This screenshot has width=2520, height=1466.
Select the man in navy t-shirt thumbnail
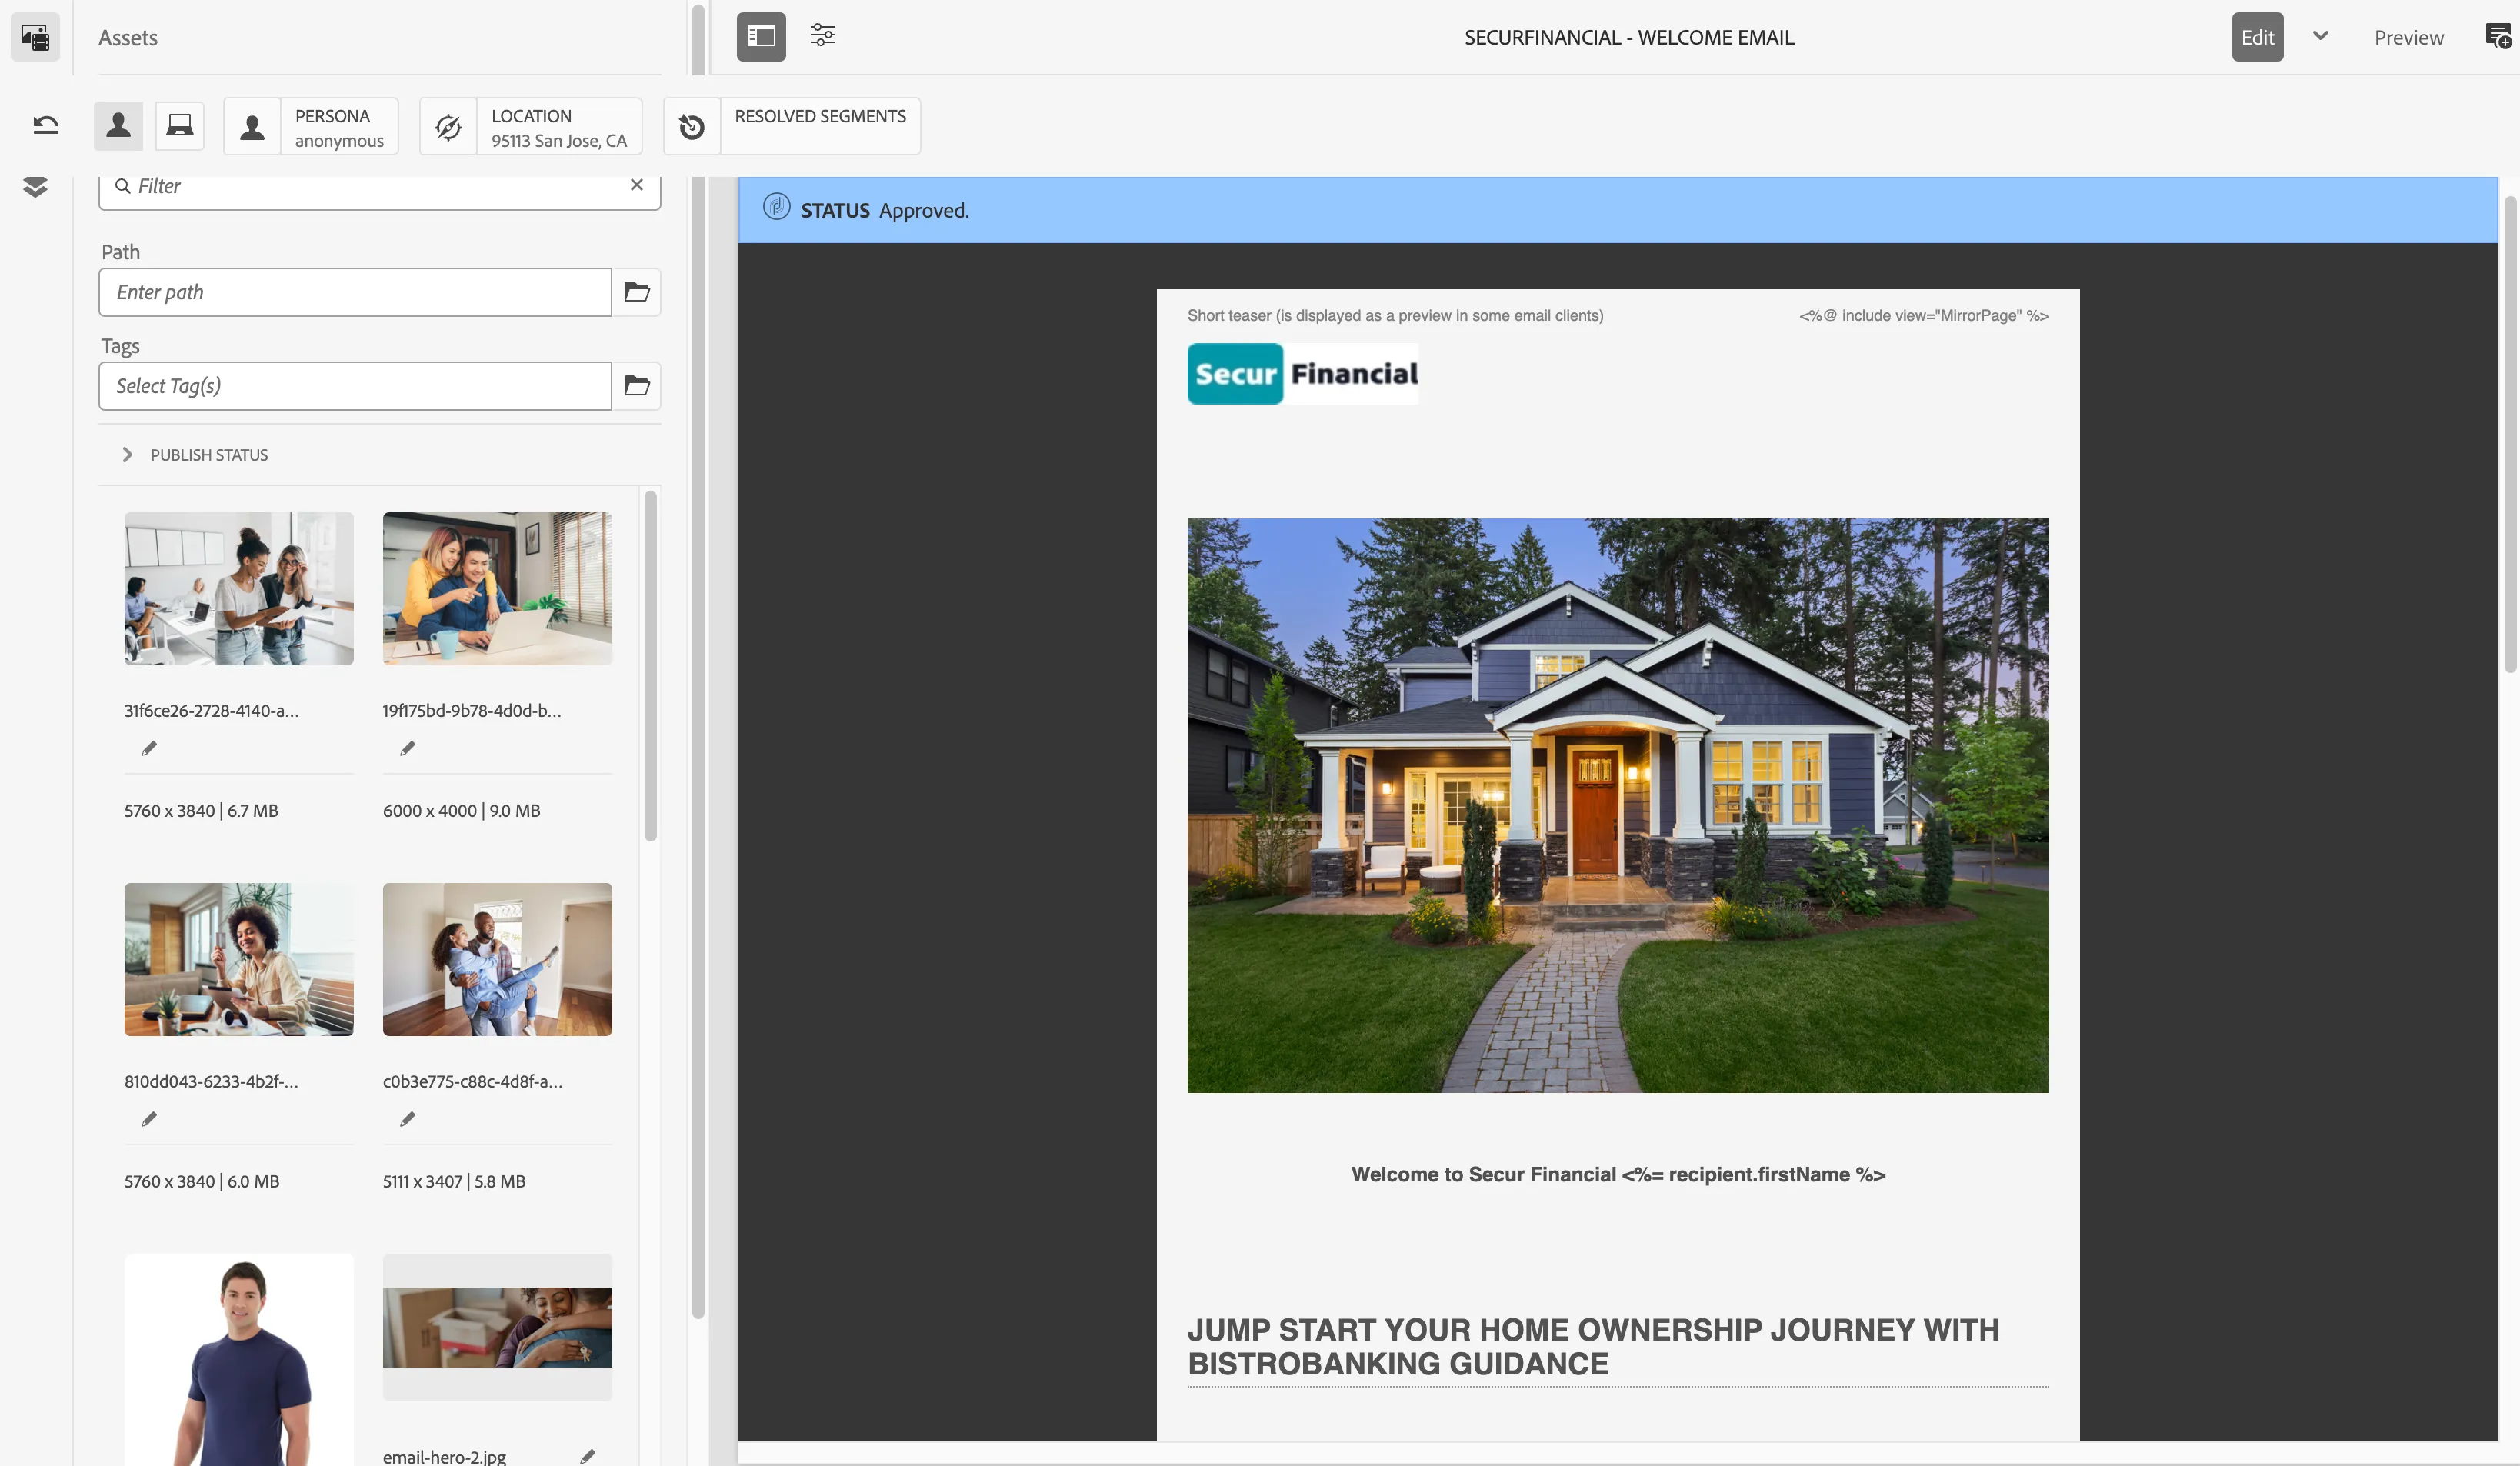pyautogui.click(x=239, y=1360)
